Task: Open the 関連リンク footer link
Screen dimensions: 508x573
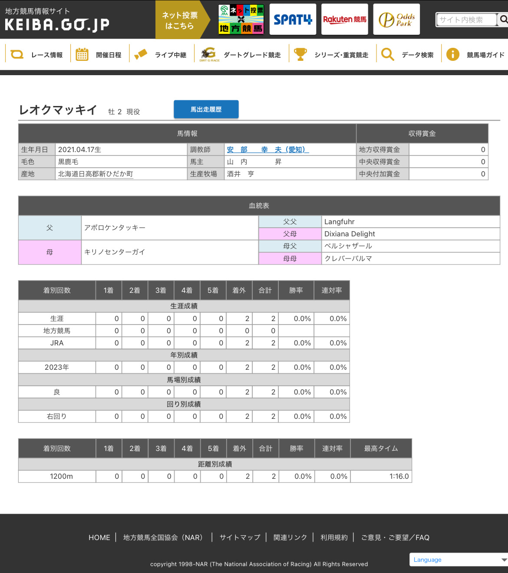Action: pos(290,537)
